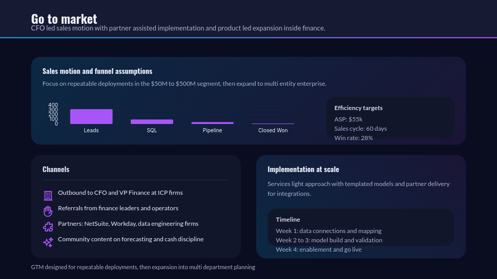Click the Channels section heading
Image resolution: width=497 pixels, height=279 pixels.
(56, 169)
